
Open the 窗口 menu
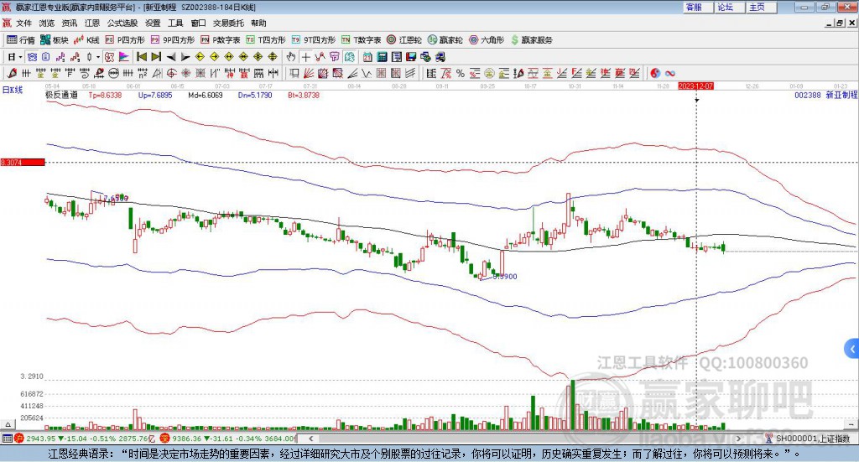coord(198,23)
